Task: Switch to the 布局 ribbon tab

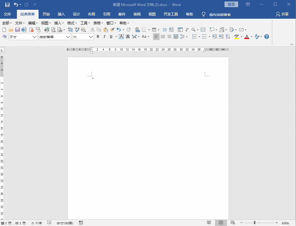Action: 92,14
